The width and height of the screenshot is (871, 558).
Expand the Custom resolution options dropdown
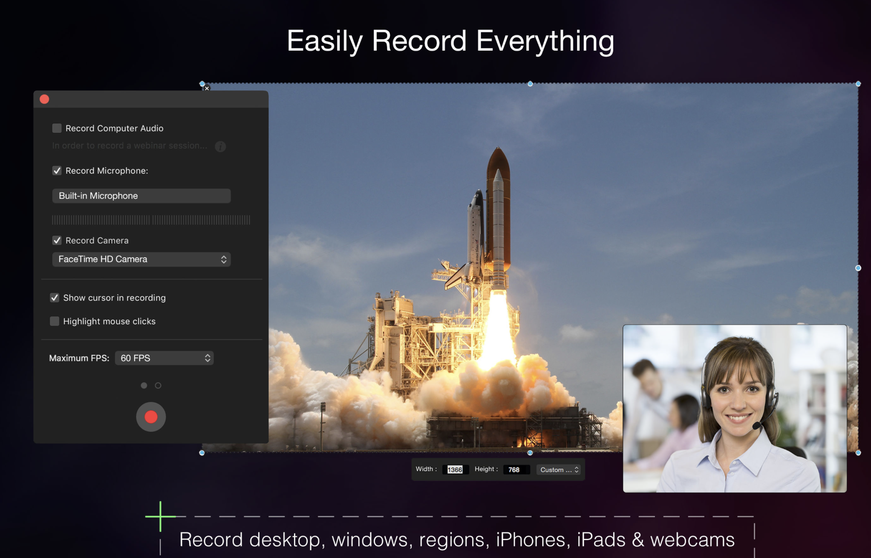(x=558, y=469)
